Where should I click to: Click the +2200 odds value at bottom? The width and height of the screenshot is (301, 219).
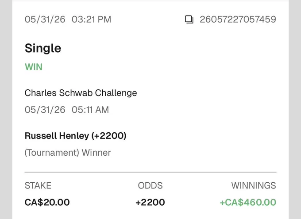150,202
